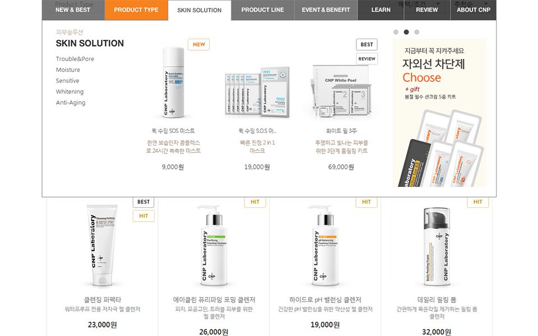The height and width of the screenshot is (336, 538).
Task: Select Trouble&Pore skin solution link
Action: [x=75, y=59]
